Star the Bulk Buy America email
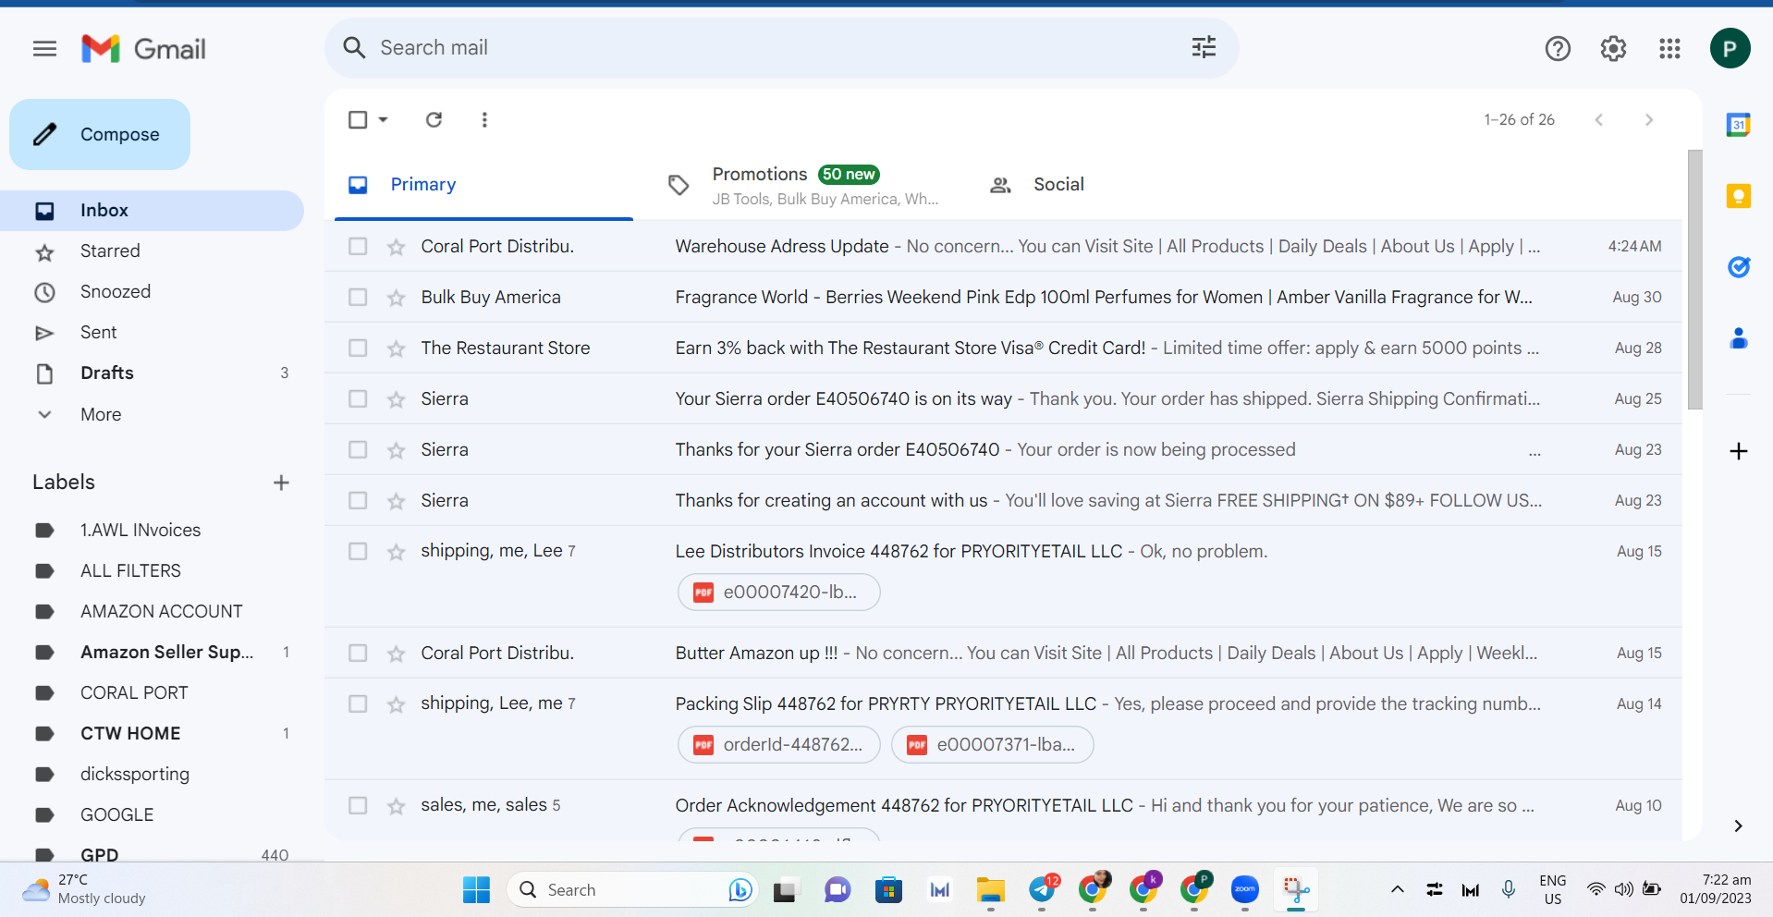The width and height of the screenshot is (1773, 917). point(396,298)
